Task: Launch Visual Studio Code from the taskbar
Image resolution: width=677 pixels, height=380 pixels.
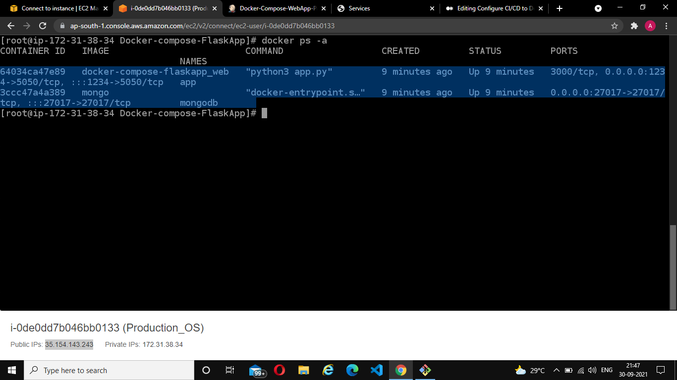Action: coord(376,370)
